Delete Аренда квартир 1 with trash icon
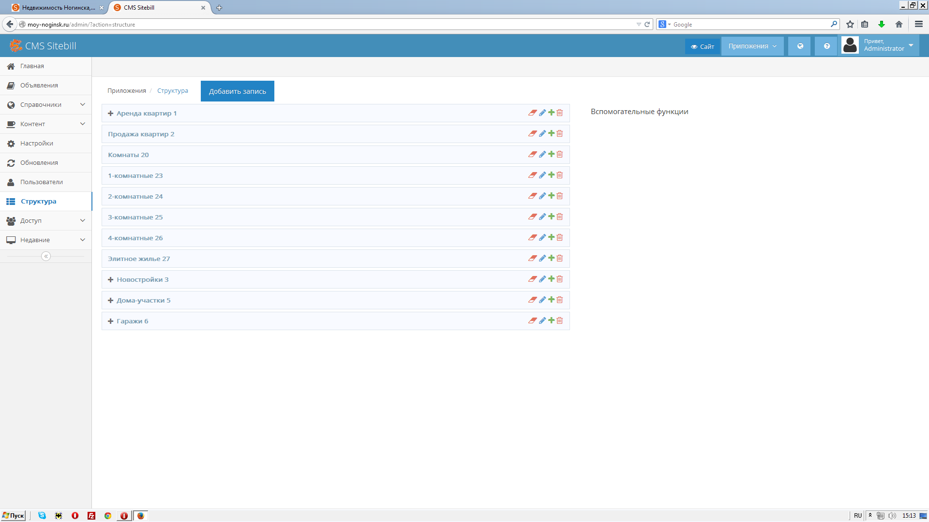Viewport: 929px width, 522px height. tap(560, 113)
